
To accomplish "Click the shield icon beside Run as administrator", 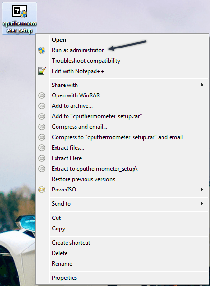I will point(42,50).
